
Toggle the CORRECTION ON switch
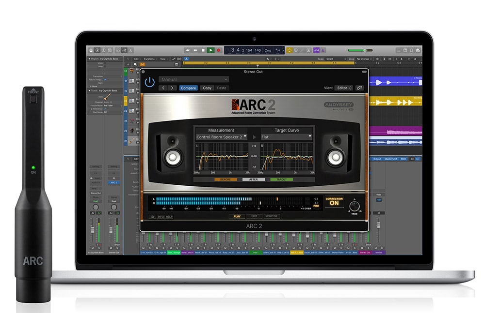(x=334, y=202)
